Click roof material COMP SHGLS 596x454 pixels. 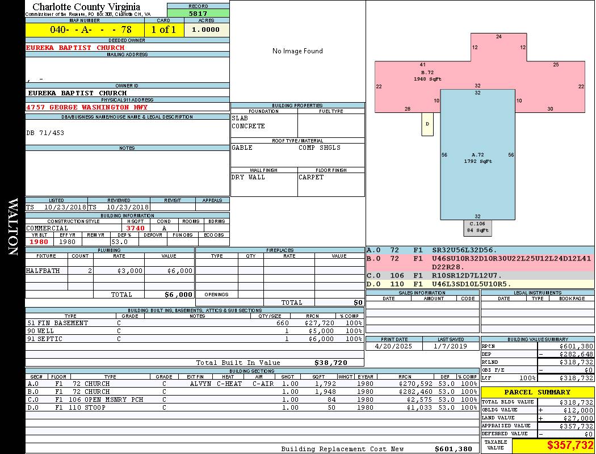[x=320, y=148]
